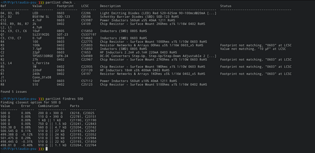
Task: Select LCSC part number C8598
Action: [x=86, y=17]
